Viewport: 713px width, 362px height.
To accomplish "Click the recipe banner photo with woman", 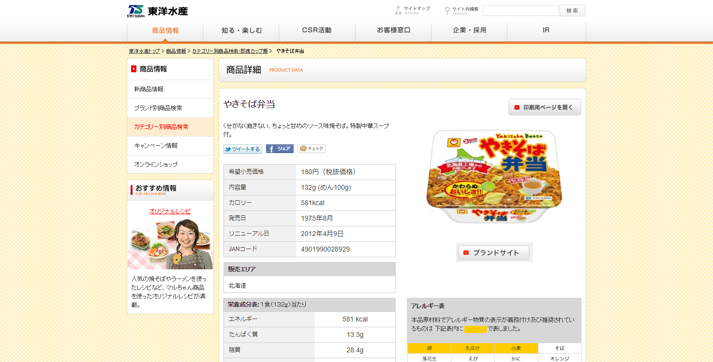I will [170, 244].
